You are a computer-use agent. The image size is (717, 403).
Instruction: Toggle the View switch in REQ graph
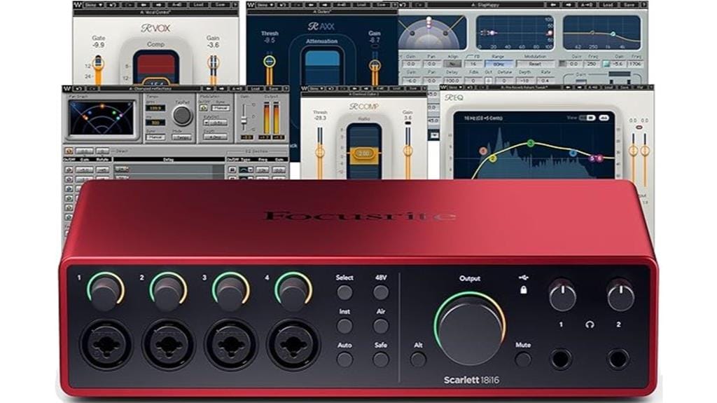587,118
